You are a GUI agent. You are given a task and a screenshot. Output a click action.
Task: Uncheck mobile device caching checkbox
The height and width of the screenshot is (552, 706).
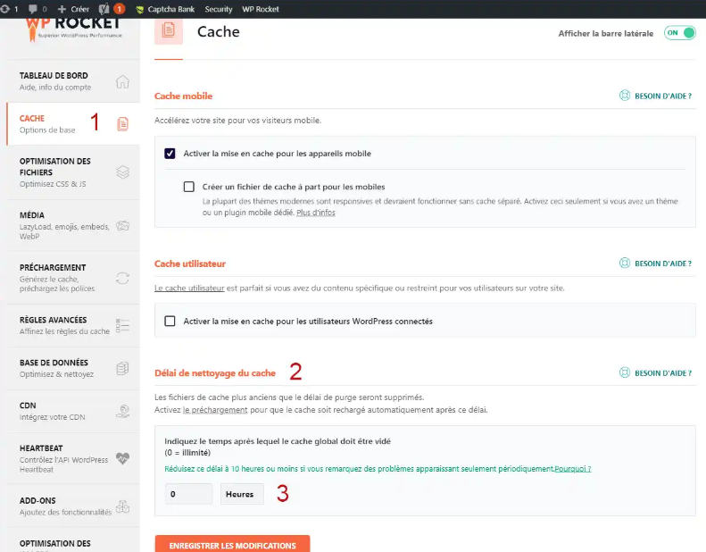[170, 154]
